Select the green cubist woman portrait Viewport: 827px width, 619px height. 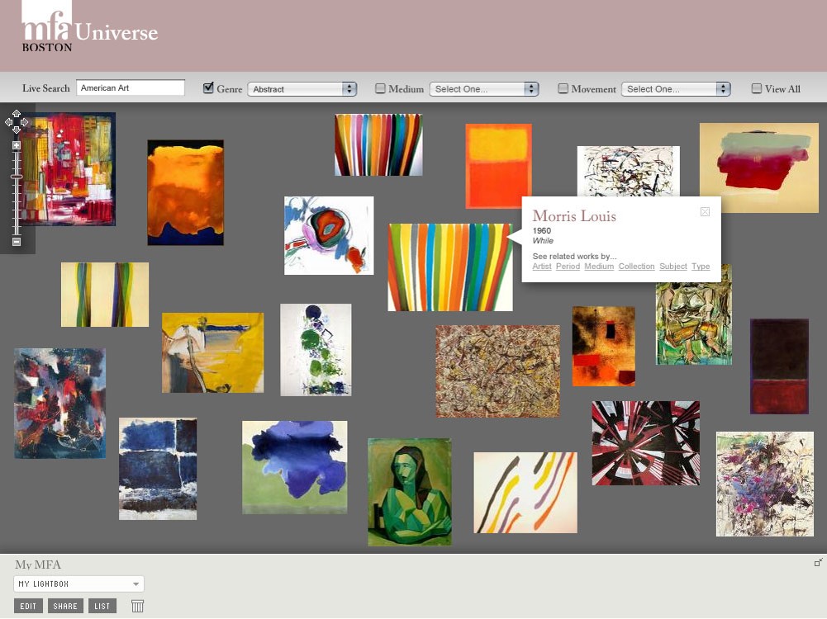(410, 492)
